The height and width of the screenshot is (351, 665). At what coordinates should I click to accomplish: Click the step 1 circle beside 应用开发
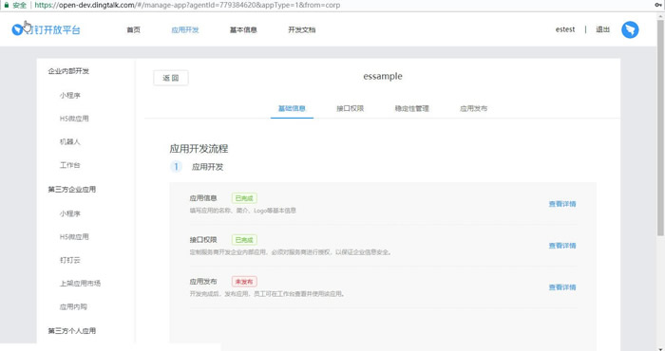pos(176,167)
